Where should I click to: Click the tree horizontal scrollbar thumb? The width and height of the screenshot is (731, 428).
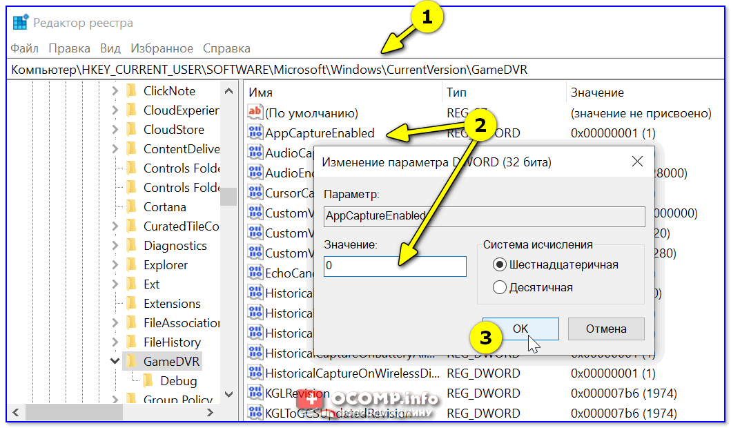pyautogui.click(x=74, y=413)
